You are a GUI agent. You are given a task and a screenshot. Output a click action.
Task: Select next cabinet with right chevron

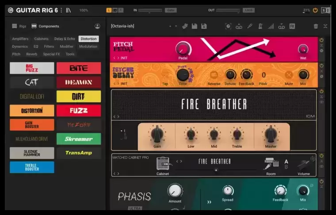pyautogui.click(x=181, y=161)
